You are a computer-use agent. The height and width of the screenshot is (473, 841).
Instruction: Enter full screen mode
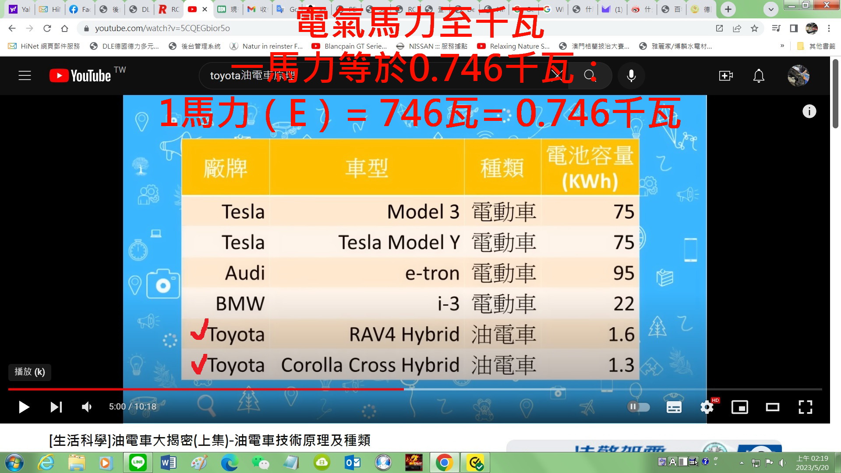(x=805, y=407)
